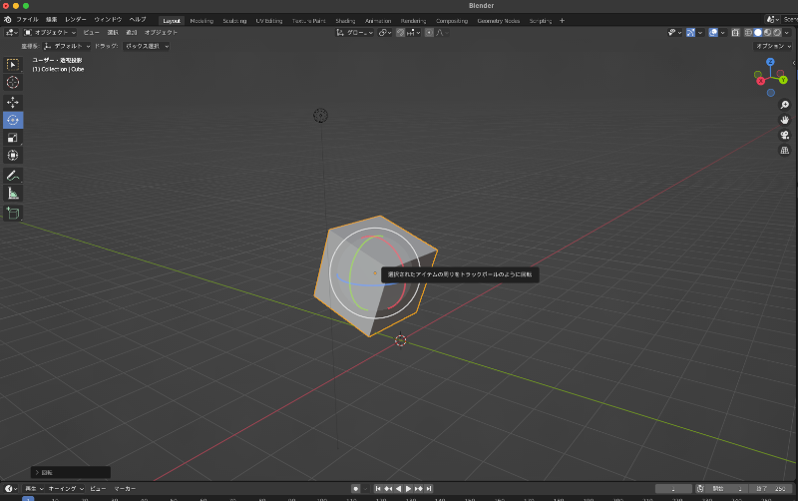
Task: Open the shading options dropdown arrow
Action: pos(786,33)
